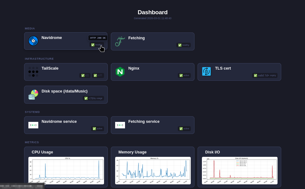Open the TailScale card title

(x=50, y=68)
